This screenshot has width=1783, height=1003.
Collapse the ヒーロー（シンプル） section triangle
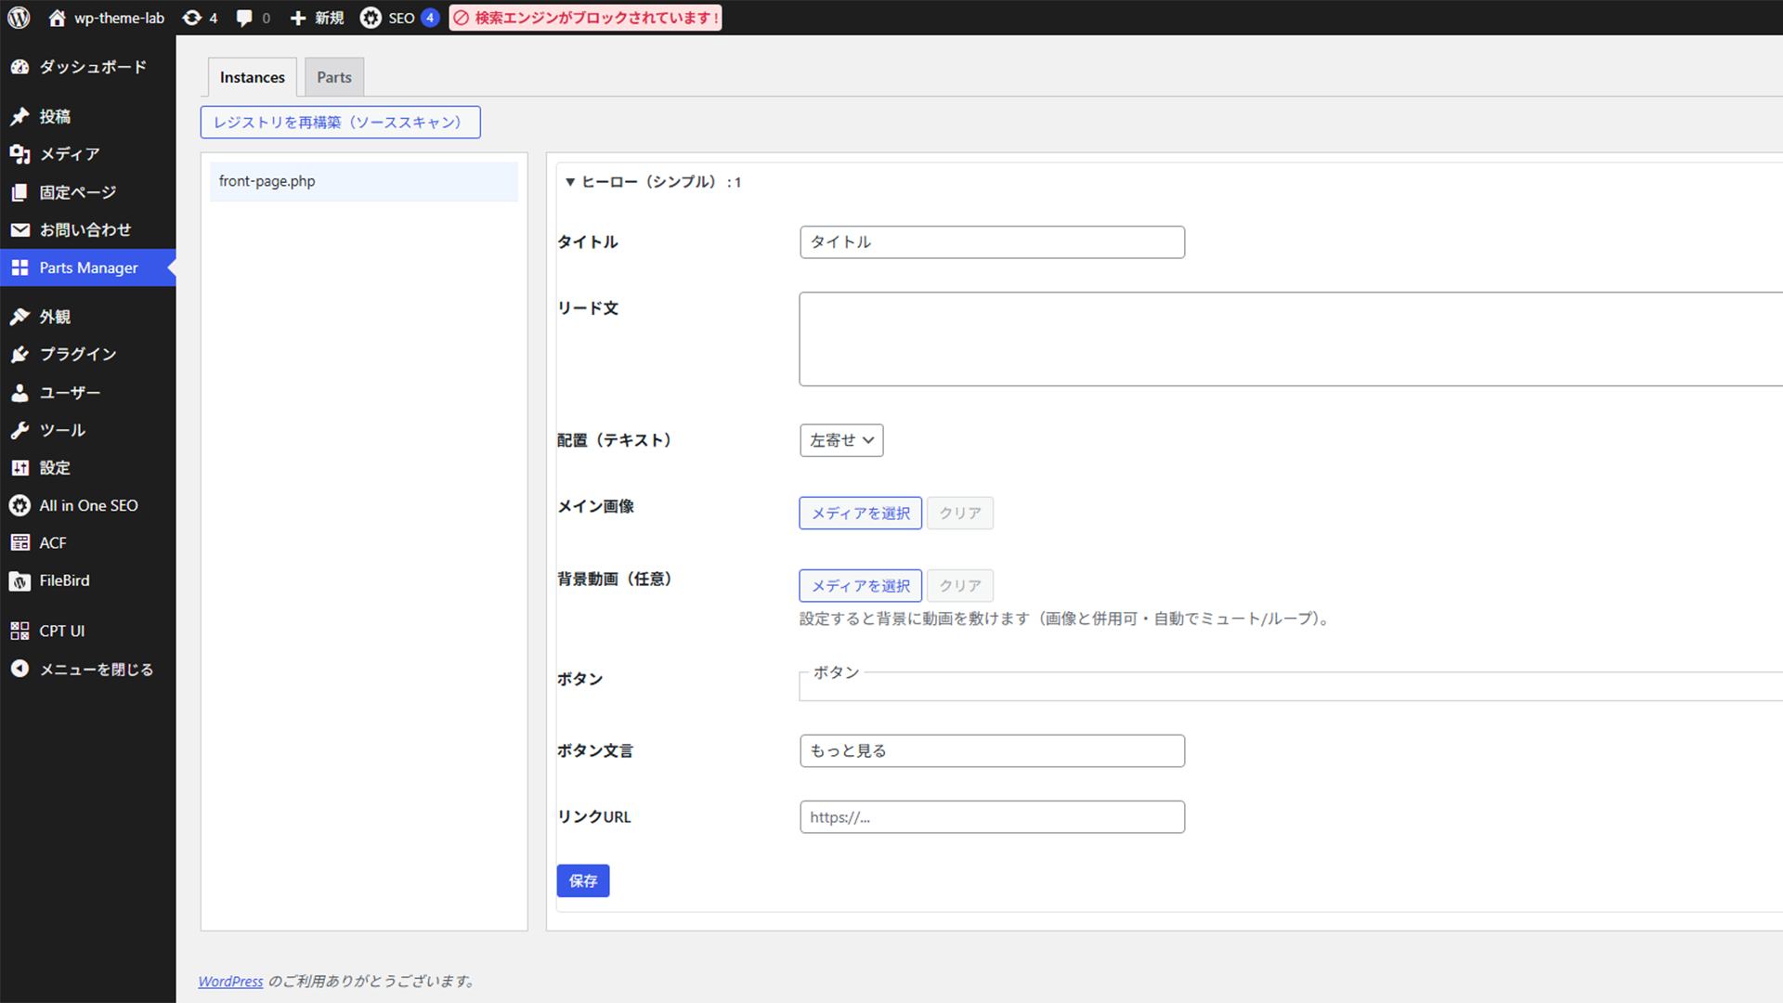tap(570, 182)
